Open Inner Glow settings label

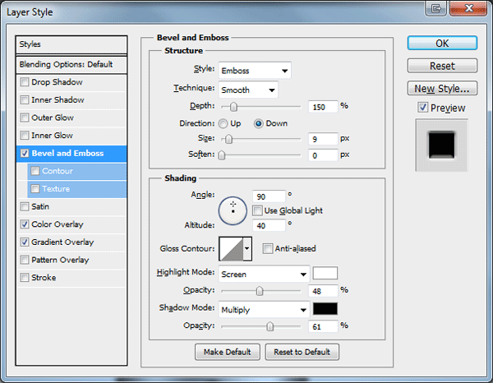(53, 136)
